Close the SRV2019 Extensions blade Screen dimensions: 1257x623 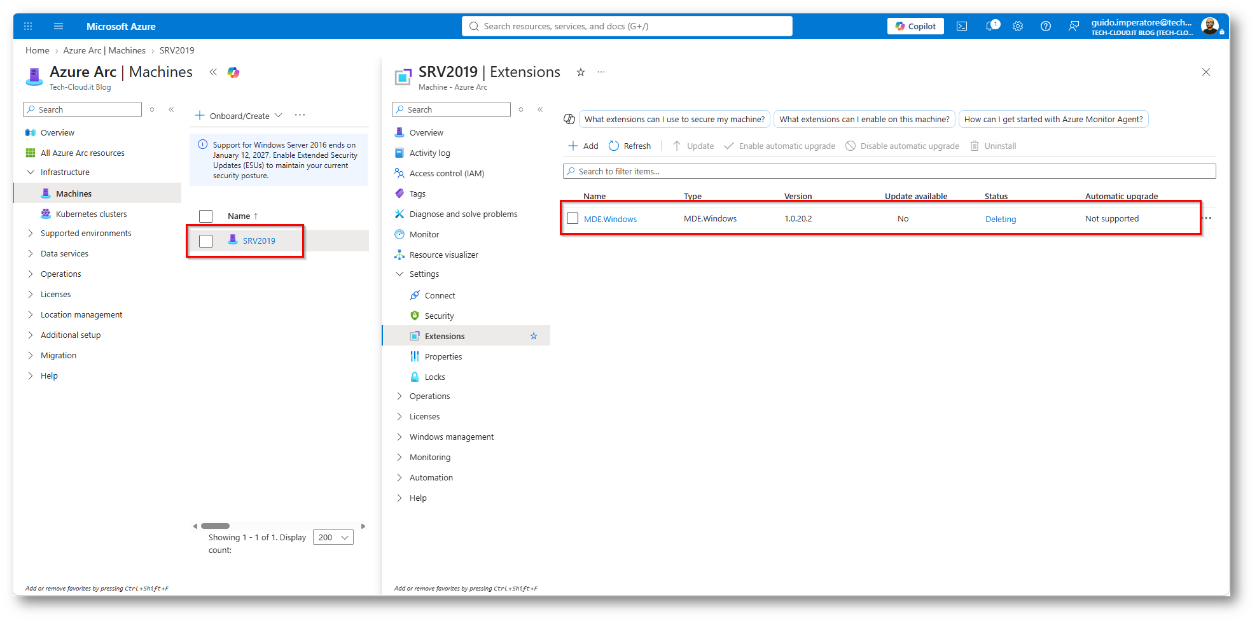tap(1206, 72)
